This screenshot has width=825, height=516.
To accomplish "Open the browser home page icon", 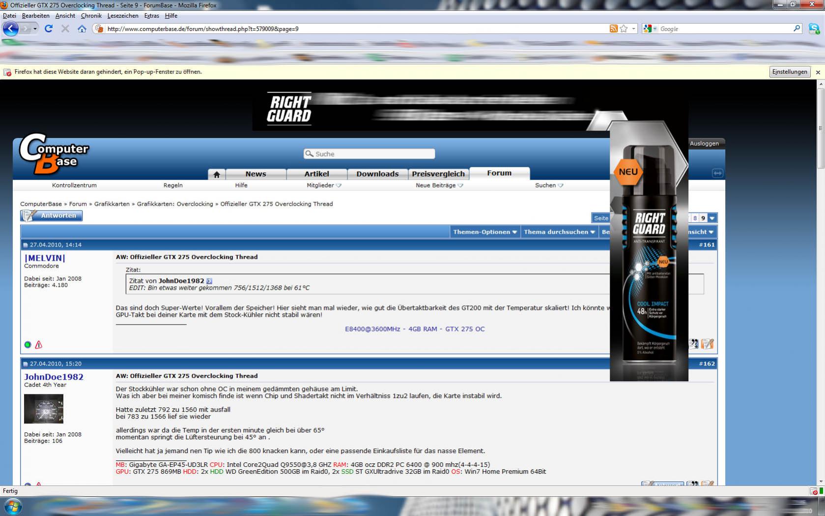I will click(82, 29).
